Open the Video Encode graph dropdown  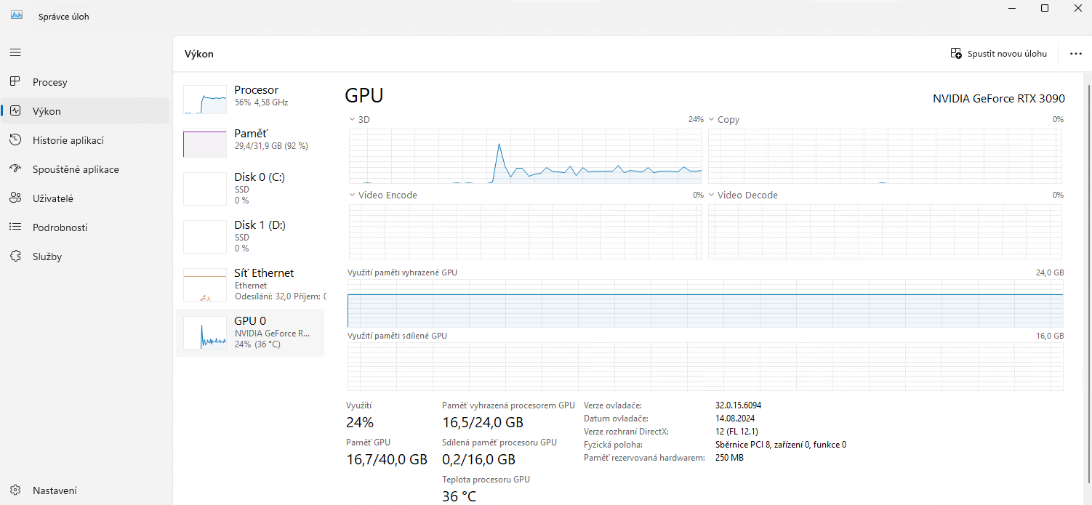[353, 195]
